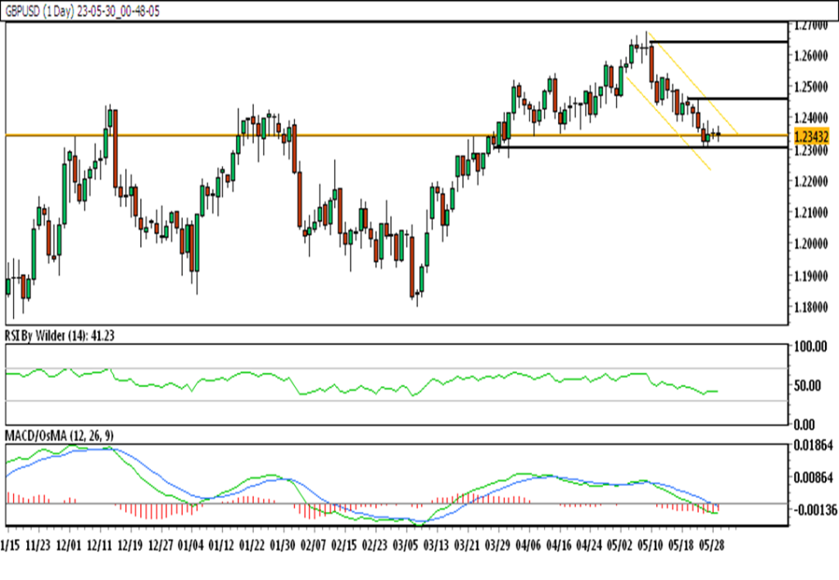This screenshot has width=839, height=580.
Task: Click the 03/29 date label
Action: tap(497, 546)
